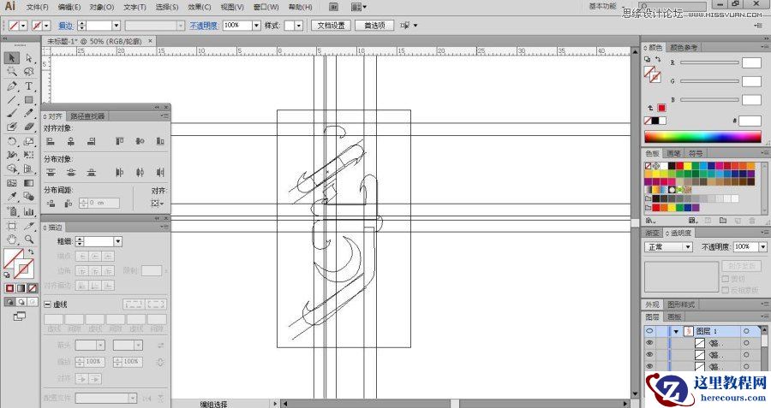
Task: Select the Type tool
Action: (29, 86)
